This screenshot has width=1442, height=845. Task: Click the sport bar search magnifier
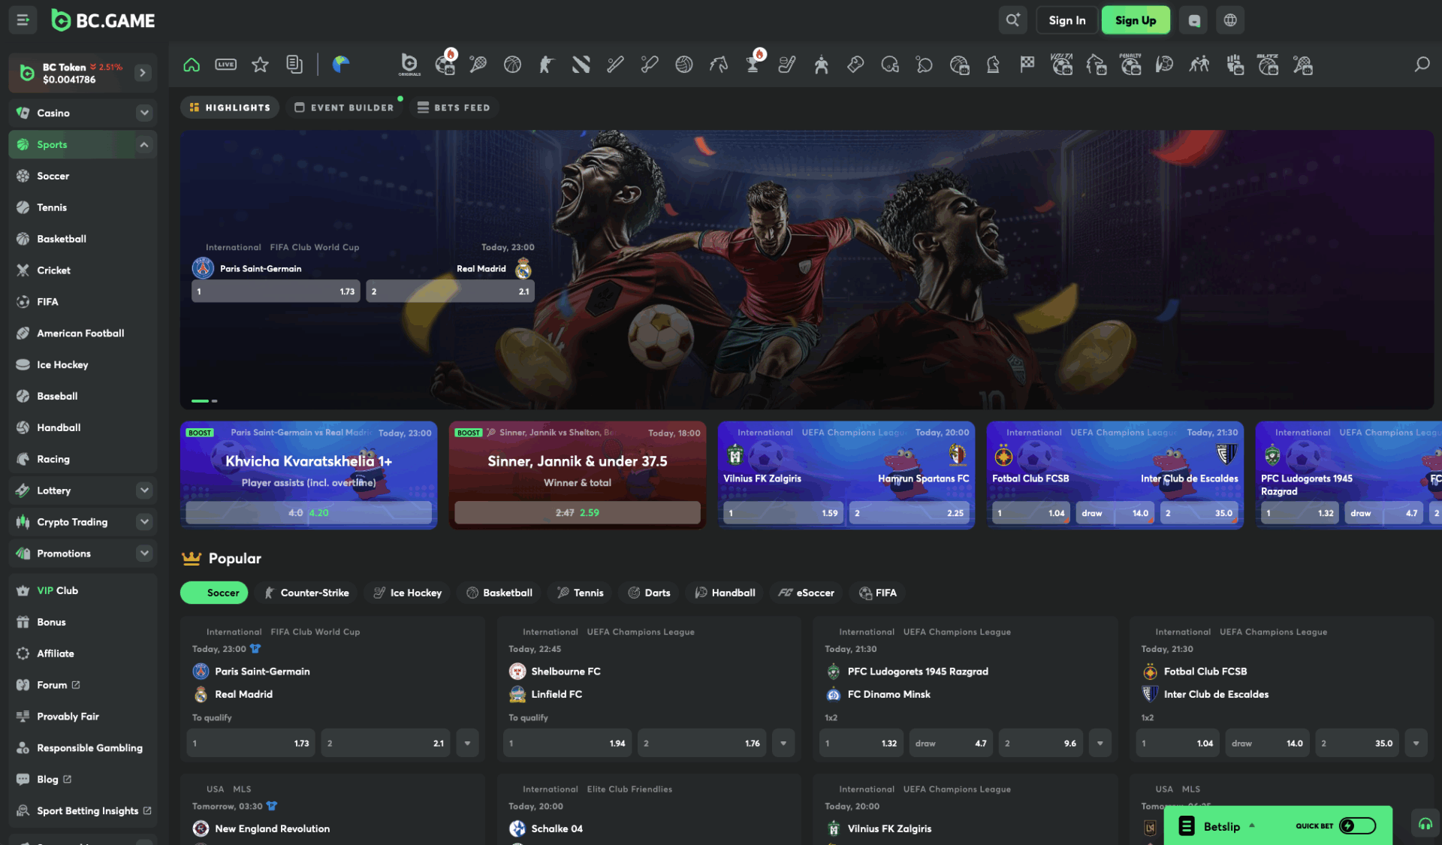tap(1422, 65)
